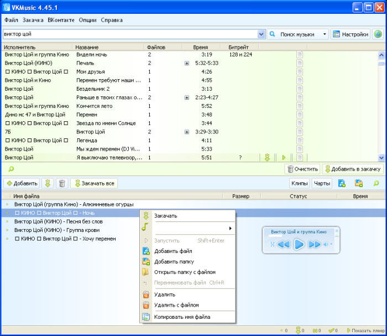This screenshot has height=336, width=387.
Task: Expand the Раньше в твоих глазах files plus
Action: tap(187, 97)
